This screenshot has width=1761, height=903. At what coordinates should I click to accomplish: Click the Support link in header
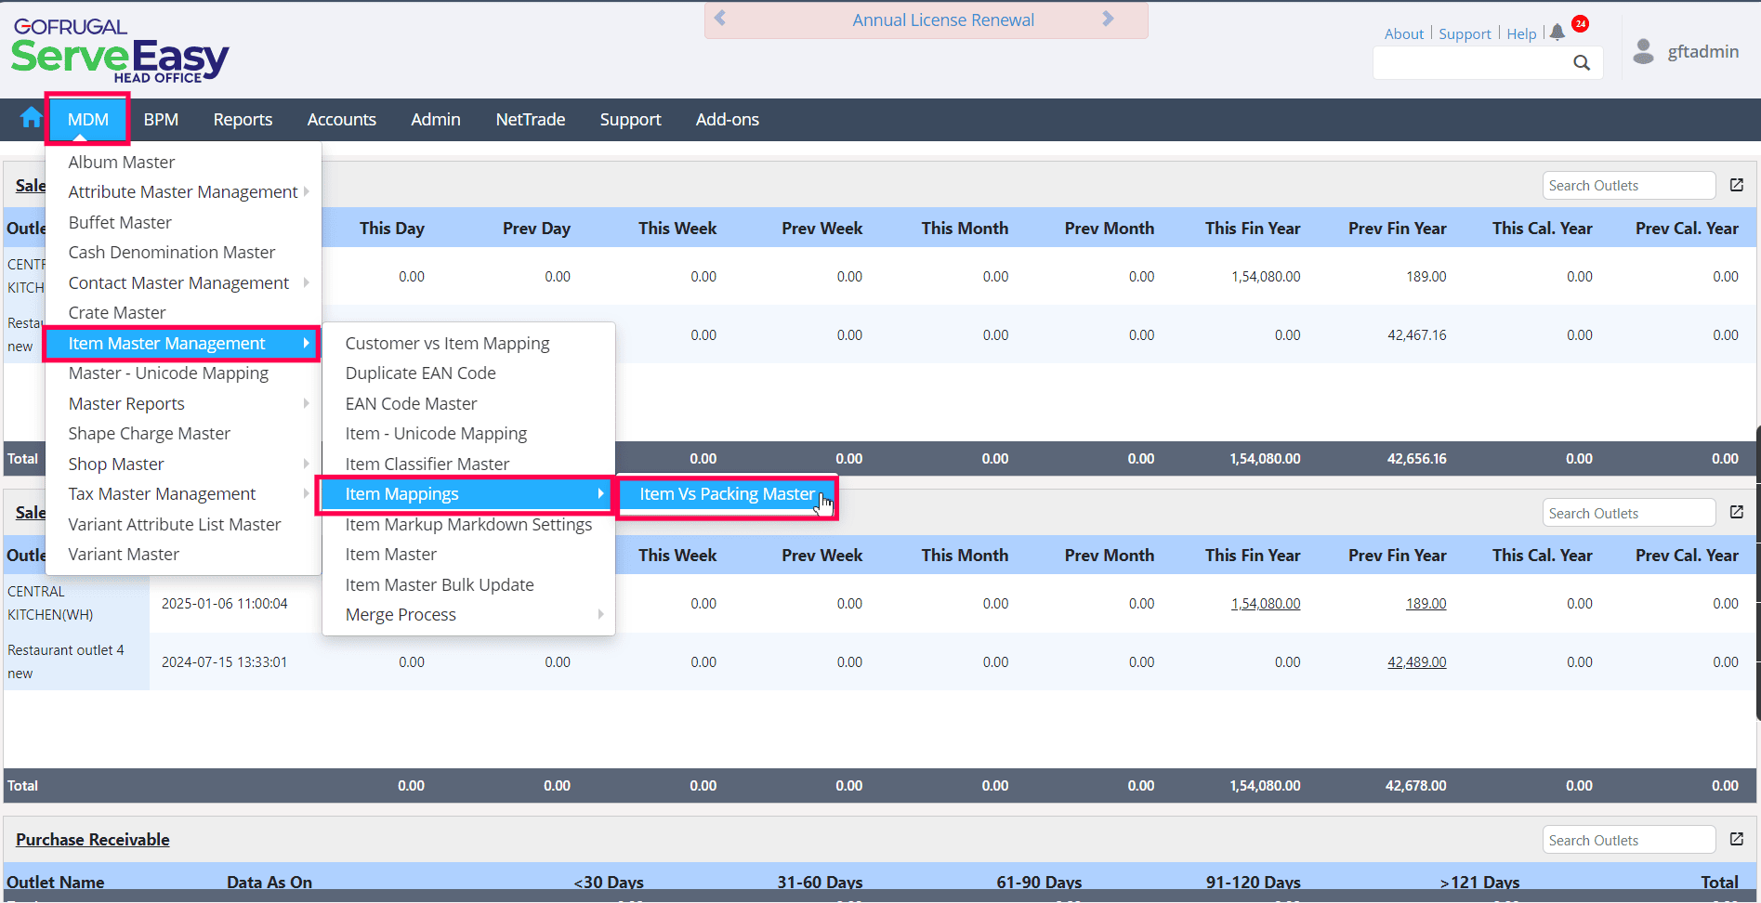(x=1465, y=33)
